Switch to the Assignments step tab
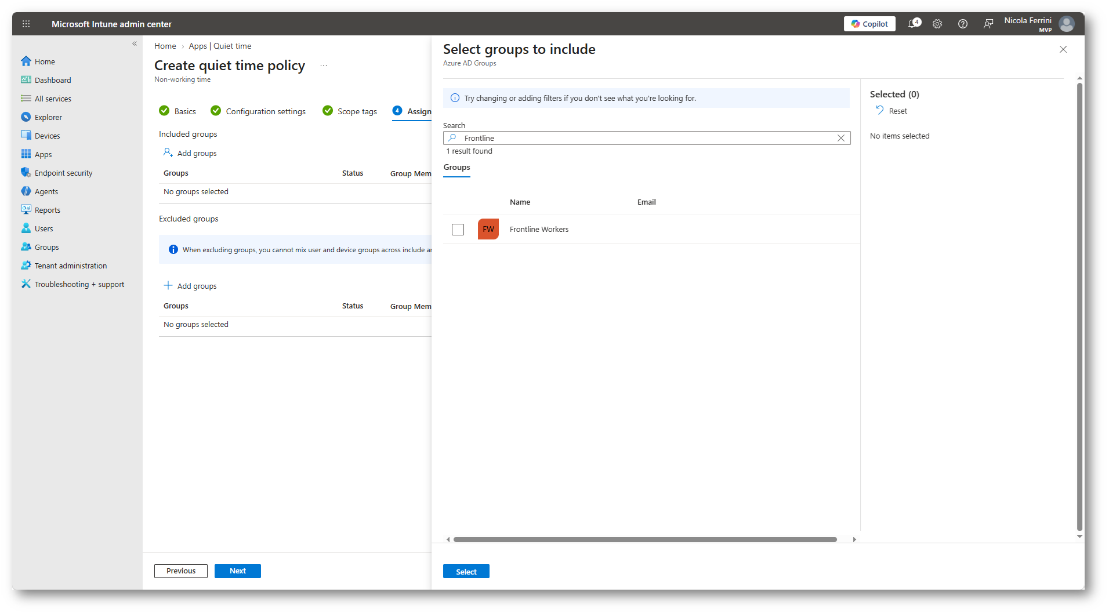 pos(412,111)
